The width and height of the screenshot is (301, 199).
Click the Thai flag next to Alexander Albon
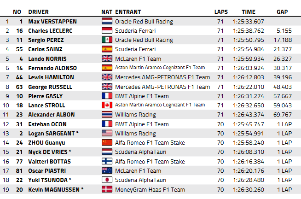click(107, 115)
